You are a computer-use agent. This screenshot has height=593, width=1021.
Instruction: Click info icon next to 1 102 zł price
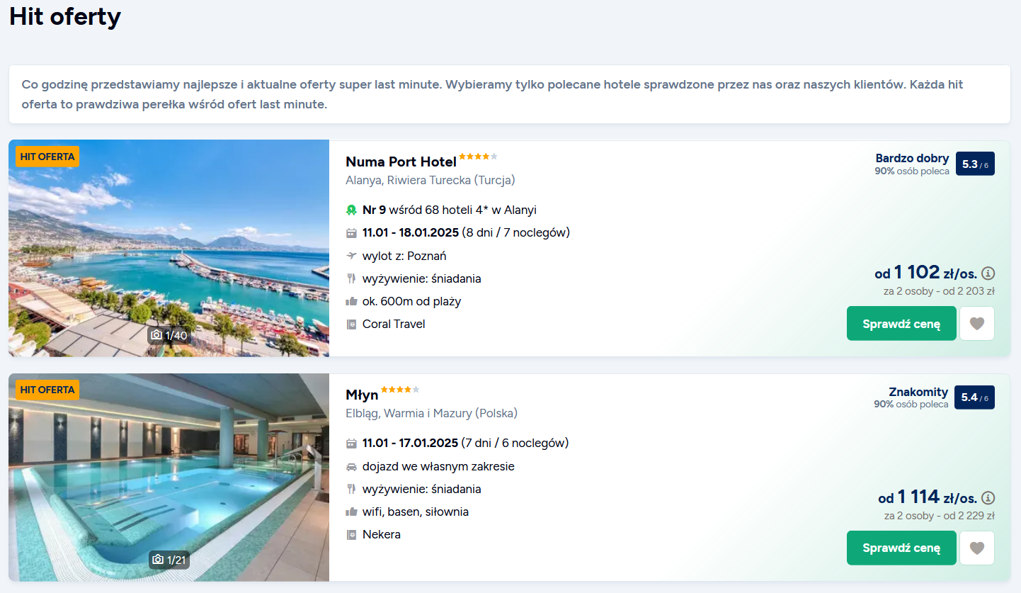(988, 273)
